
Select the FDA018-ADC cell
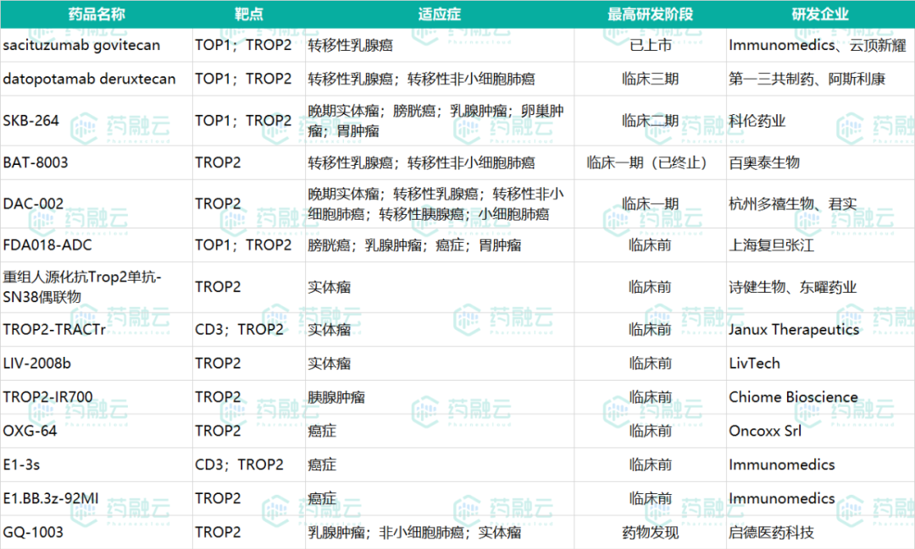(97, 245)
